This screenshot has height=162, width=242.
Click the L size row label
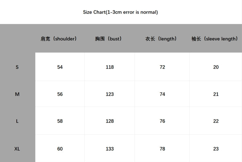[17, 121]
